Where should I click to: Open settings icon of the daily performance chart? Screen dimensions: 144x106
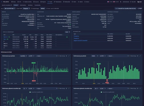66,56
